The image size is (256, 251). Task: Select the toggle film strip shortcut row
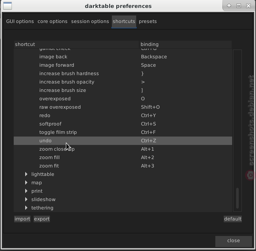tap(123, 132)
